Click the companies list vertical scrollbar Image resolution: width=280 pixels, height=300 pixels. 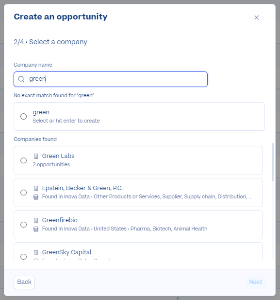point(273,162)
